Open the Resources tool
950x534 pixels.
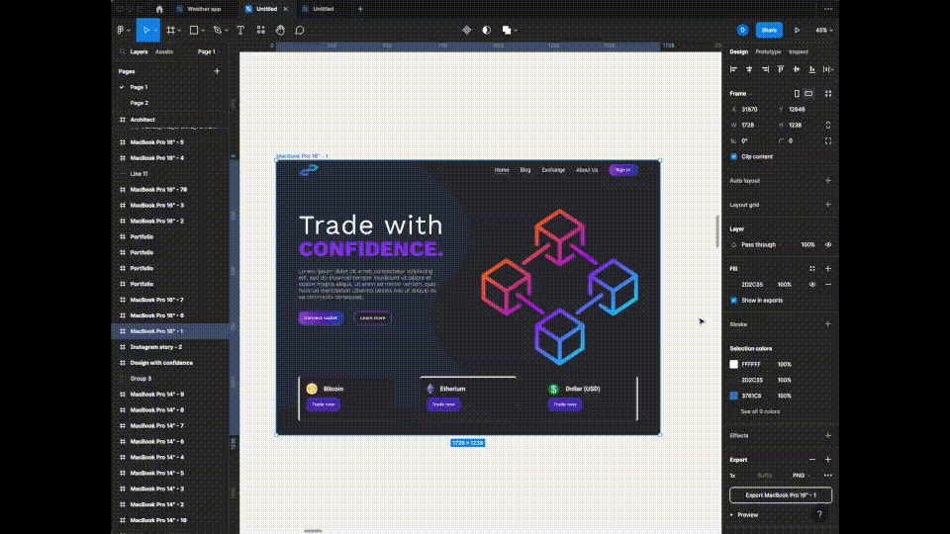point(260,30)
